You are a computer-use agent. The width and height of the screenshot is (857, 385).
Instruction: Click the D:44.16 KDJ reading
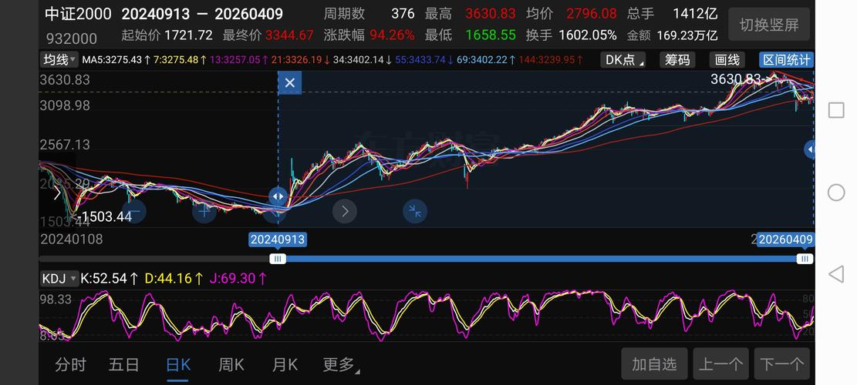point(168,279)
